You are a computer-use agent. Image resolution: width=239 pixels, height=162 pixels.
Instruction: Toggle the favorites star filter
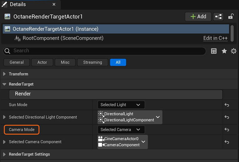(x=224, y=51)
